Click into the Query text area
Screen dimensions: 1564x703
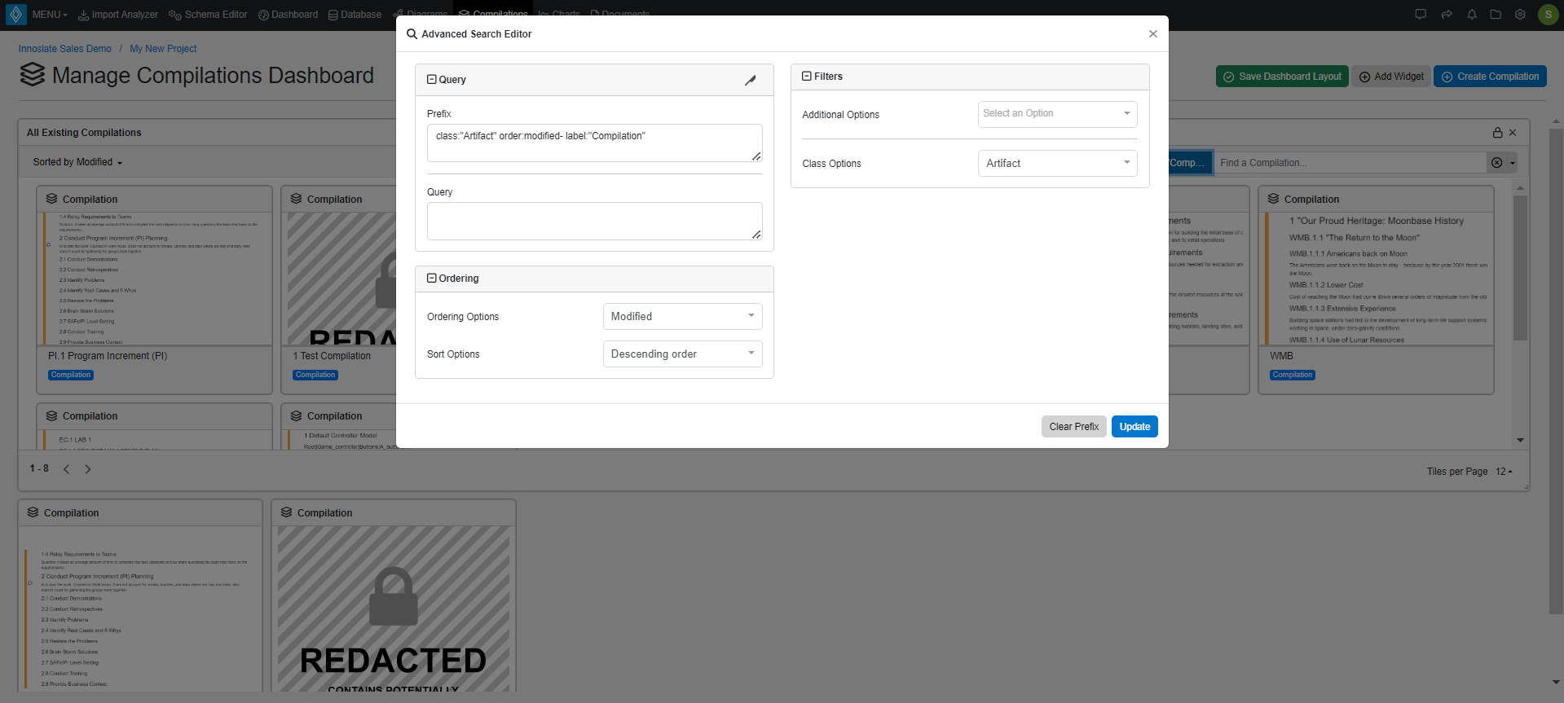594,221
